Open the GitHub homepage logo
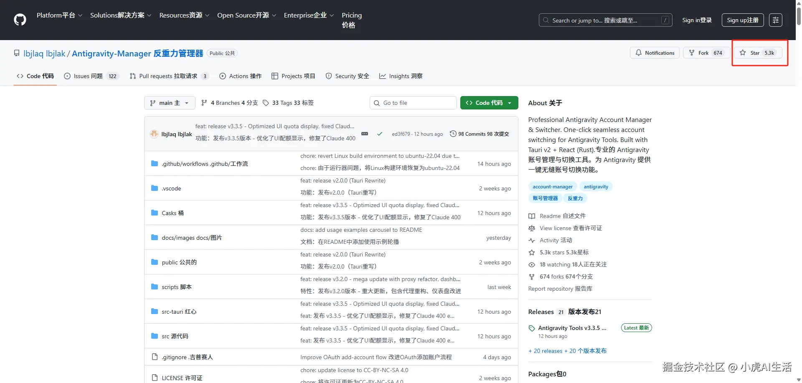Viewport: 802px width, 383px height. point(20,20)
